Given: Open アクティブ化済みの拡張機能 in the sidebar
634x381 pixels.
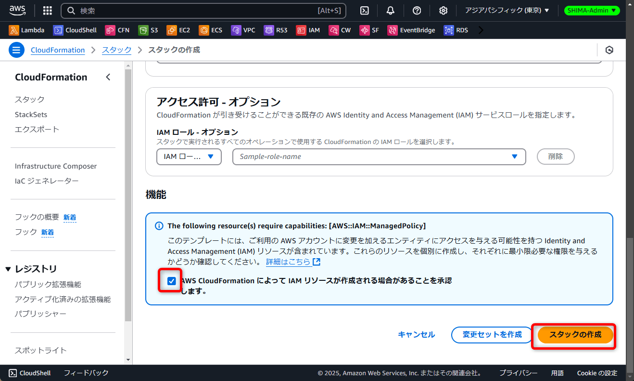Looking at the screenshot, I should tap(63, 299).
